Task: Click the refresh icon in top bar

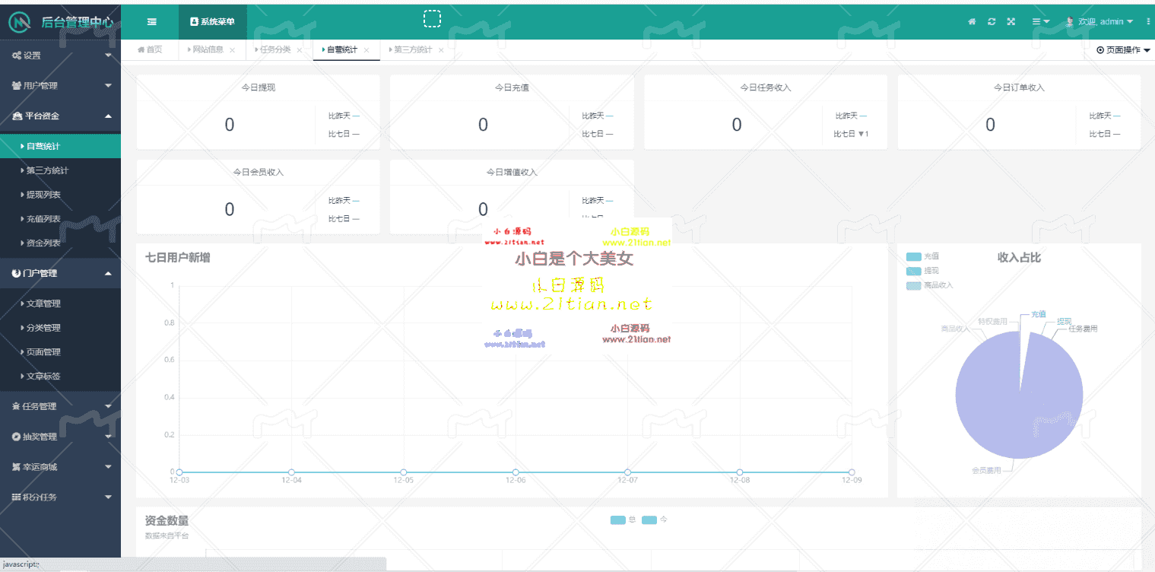Action: [992, 22]
